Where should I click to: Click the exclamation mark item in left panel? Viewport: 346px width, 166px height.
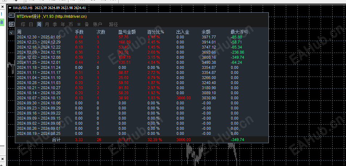point(1,14)
